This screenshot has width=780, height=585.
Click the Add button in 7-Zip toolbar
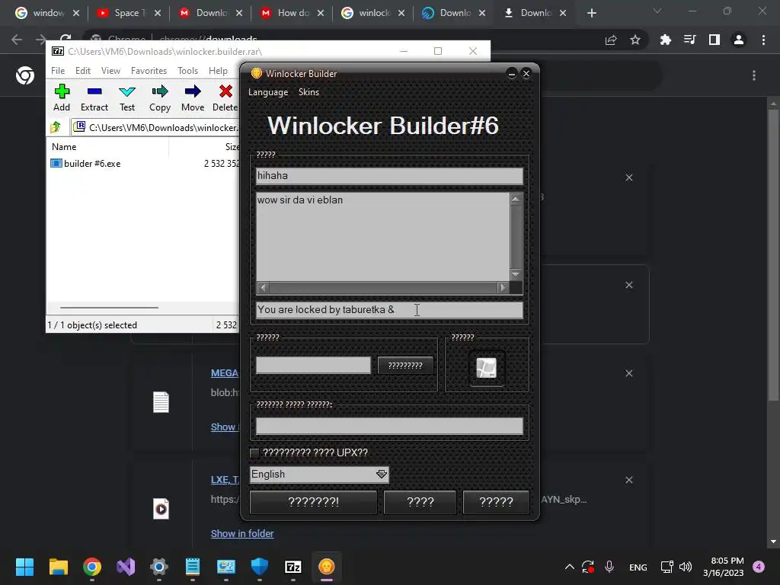pos(62,97)
